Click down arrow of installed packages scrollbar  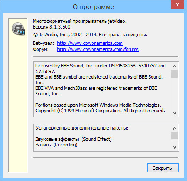(x=174, y=147)
